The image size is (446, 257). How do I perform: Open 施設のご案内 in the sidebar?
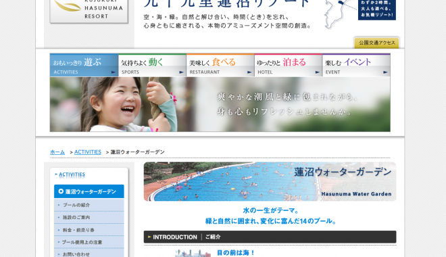point(89,218)
